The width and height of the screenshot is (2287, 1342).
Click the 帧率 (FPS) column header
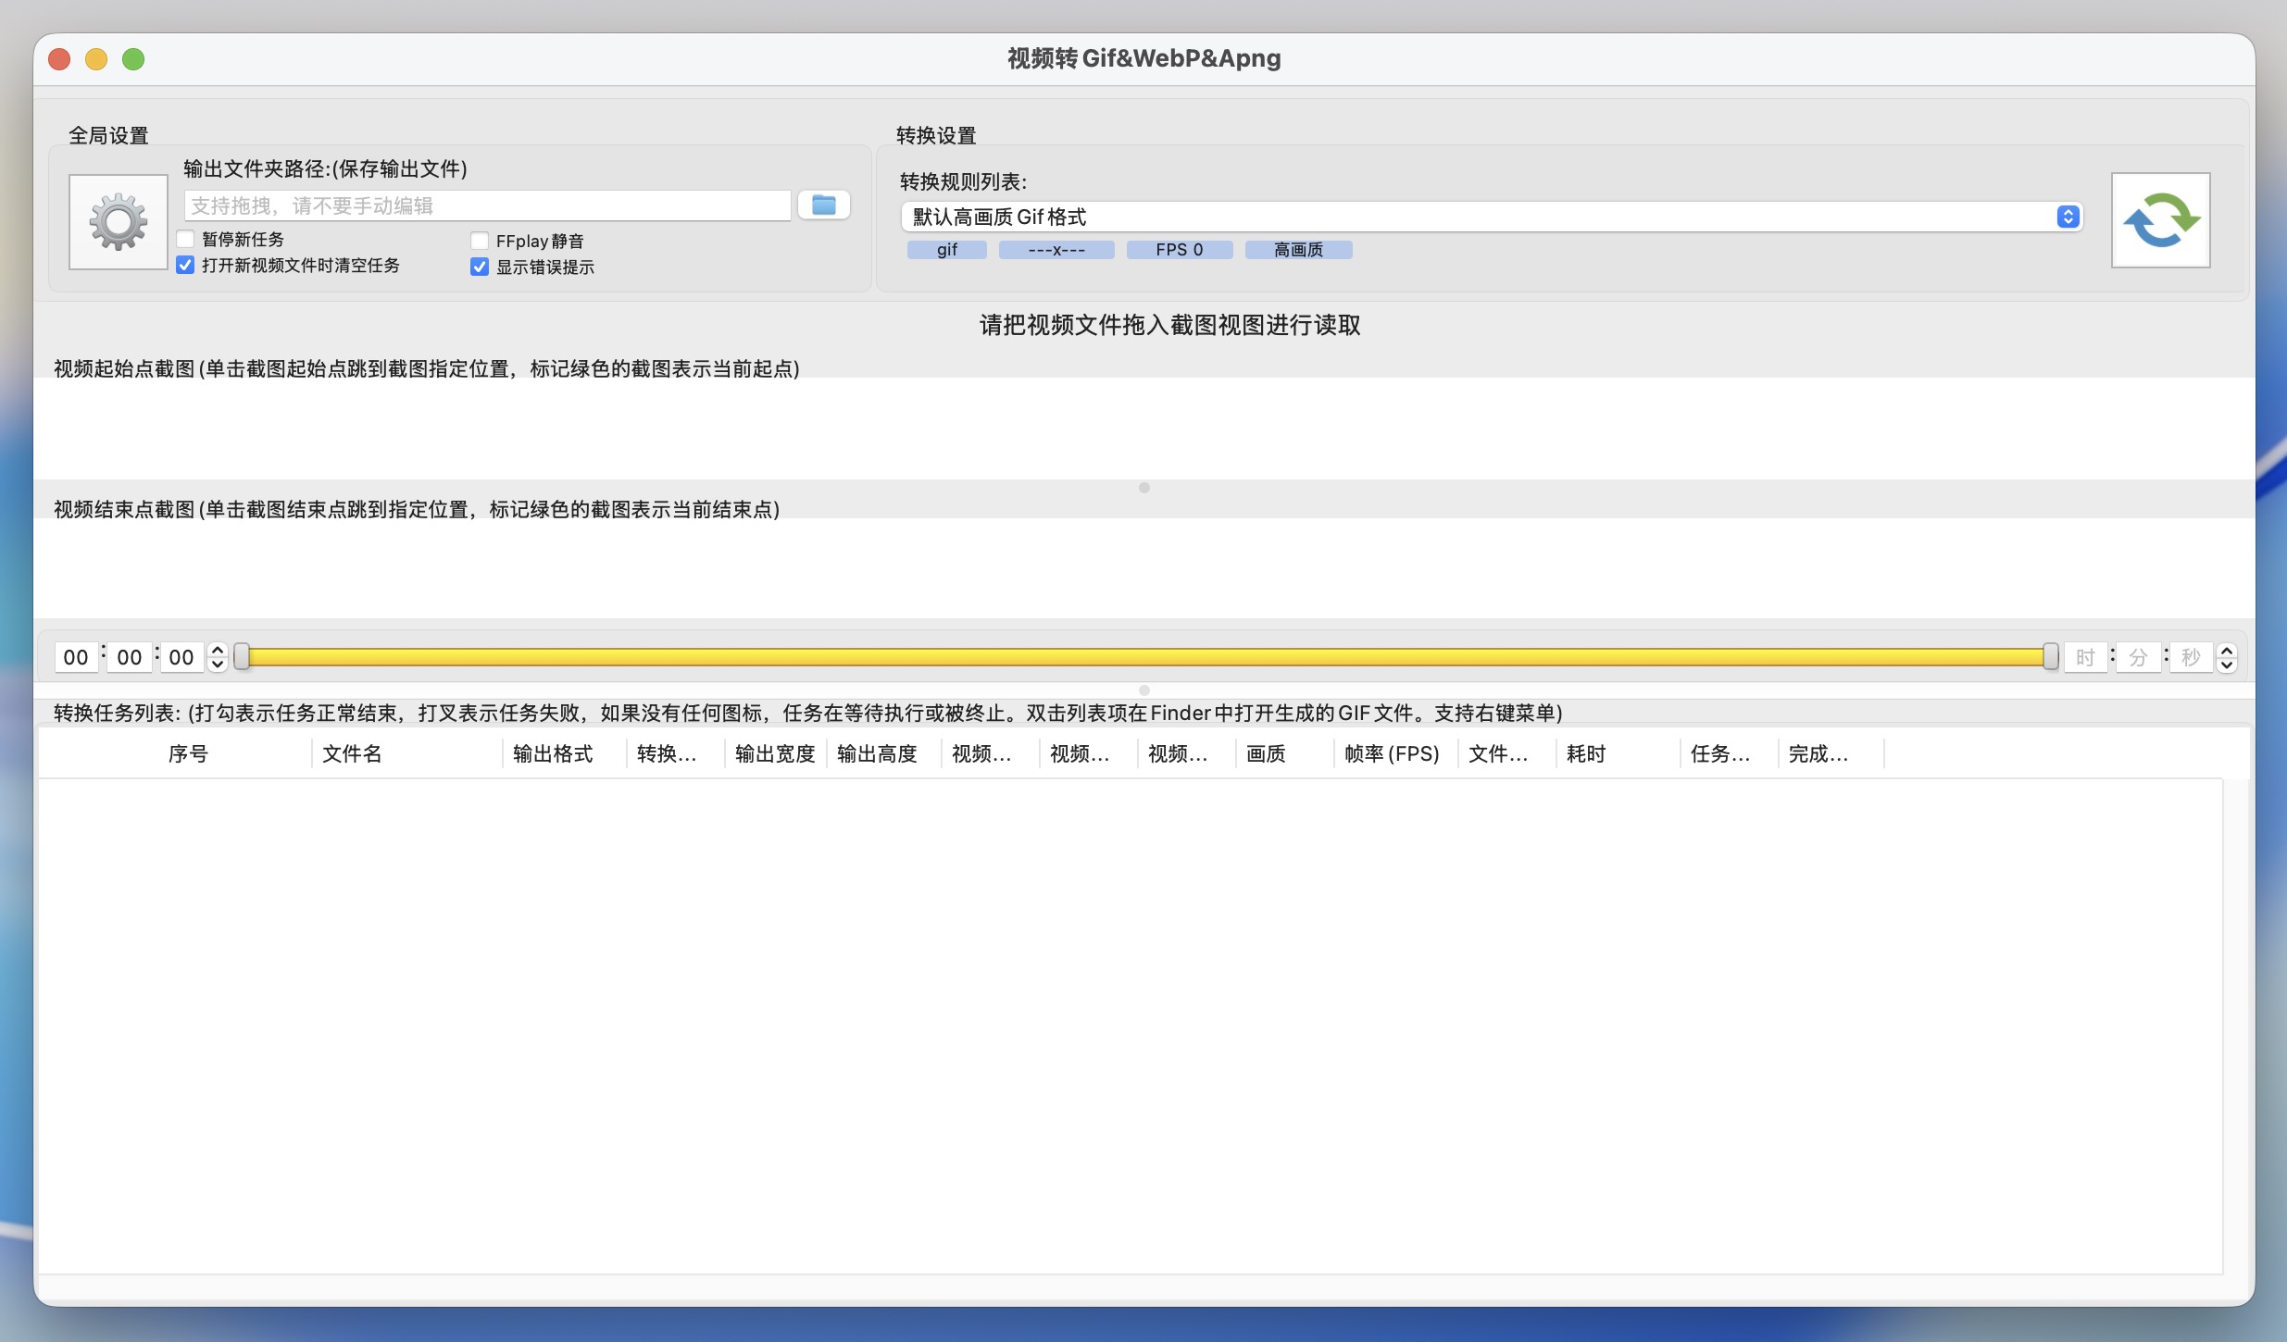click(x=1391, y=754)
